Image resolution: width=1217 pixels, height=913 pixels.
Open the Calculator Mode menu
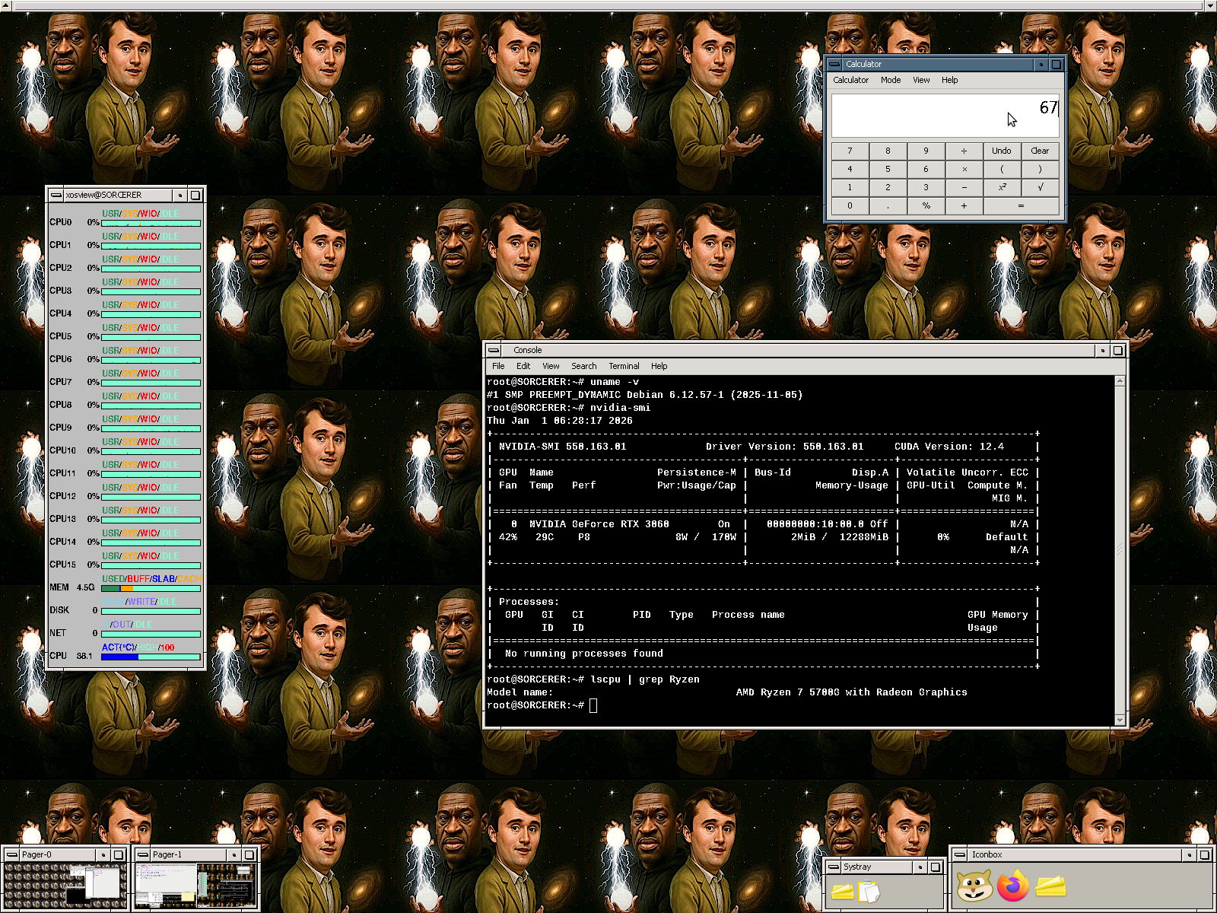tap(890, 80)
